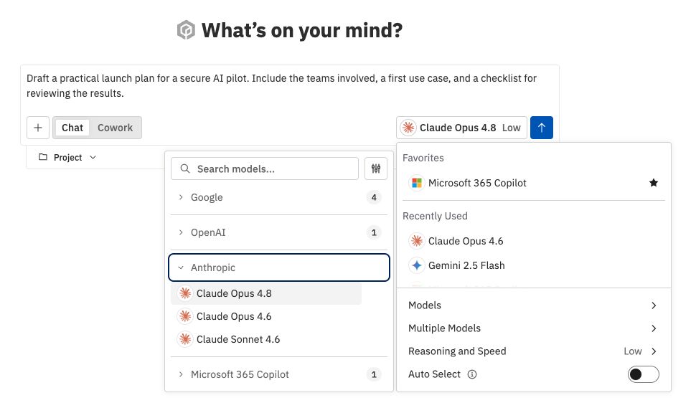Unfavorite Microsoft 365 Copilot using the star

pos(654,183)
